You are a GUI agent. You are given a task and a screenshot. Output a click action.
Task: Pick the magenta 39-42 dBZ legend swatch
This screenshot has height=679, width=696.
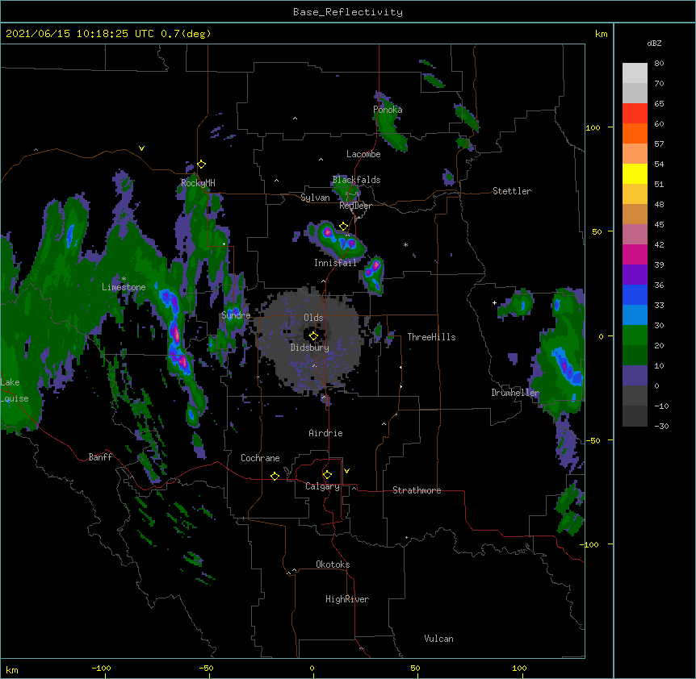635,254
